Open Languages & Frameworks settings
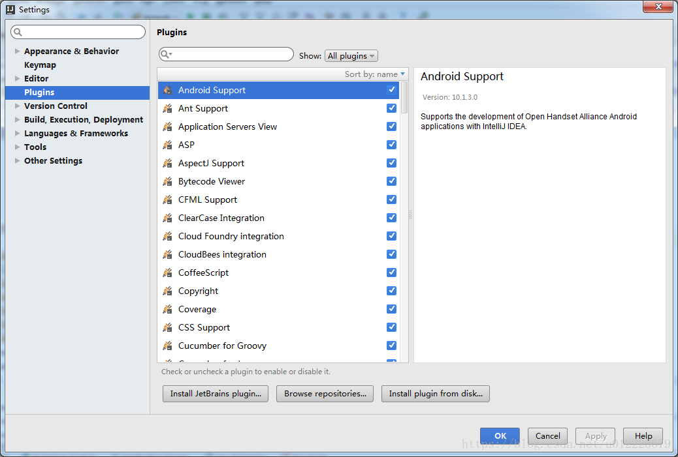678x457 pixels. [76, 134]
